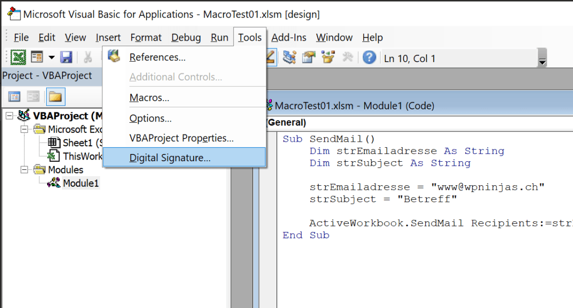Select the Modules folder in the tree

58,170
